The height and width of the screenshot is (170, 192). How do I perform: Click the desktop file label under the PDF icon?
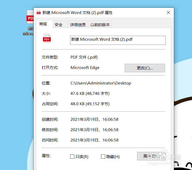click(x=28, y=31)
